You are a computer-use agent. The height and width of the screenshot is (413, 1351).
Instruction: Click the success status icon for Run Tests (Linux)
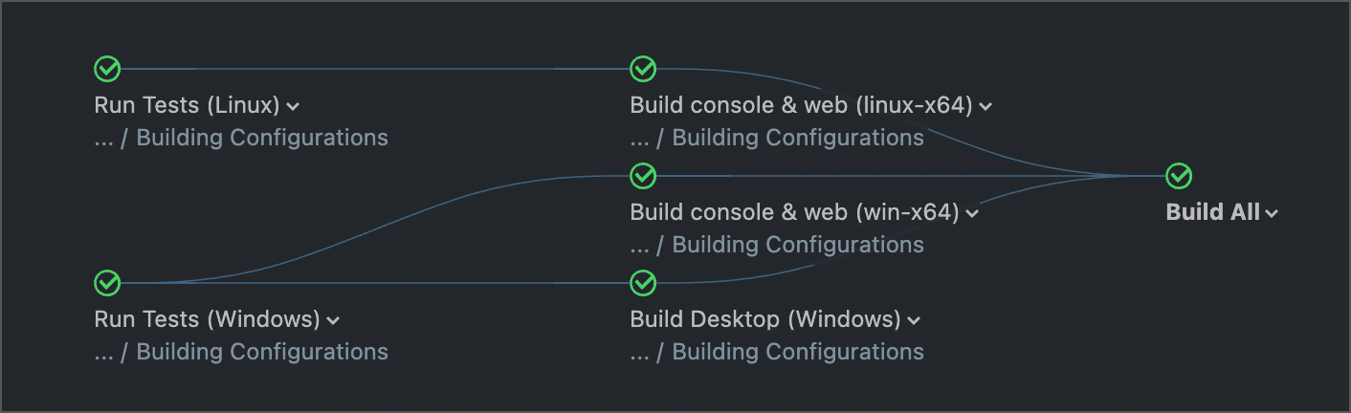pos(107,69)
